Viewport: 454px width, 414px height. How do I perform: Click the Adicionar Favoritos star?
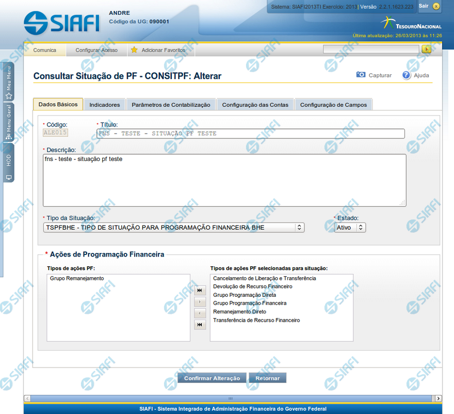coord(134,50)
